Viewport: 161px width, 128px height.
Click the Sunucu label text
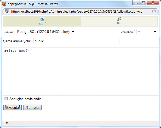click(8, 32)
